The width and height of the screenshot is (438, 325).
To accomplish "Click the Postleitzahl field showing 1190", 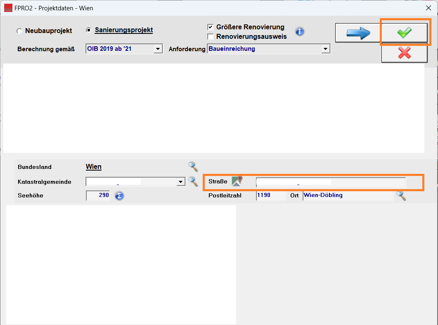I will click(x=270, y=195).
